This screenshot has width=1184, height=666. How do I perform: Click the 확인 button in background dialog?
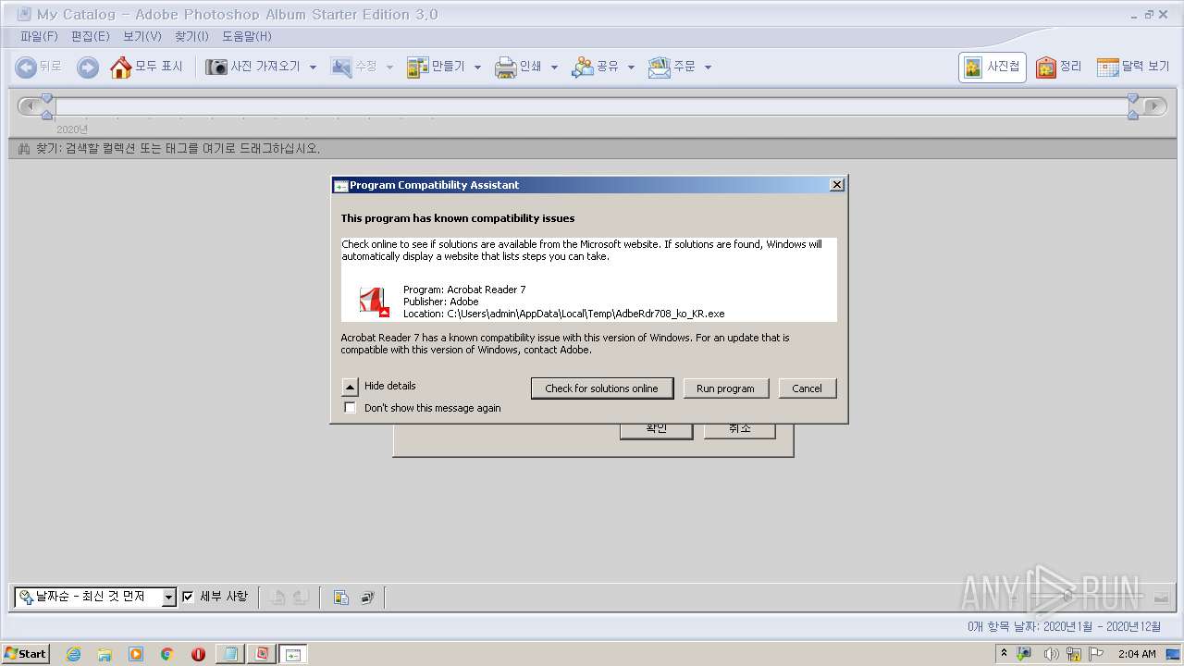pos(656,430)
